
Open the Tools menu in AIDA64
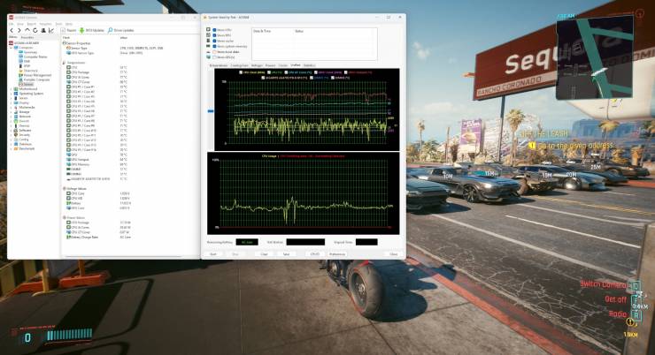click(x=58, y=24)
